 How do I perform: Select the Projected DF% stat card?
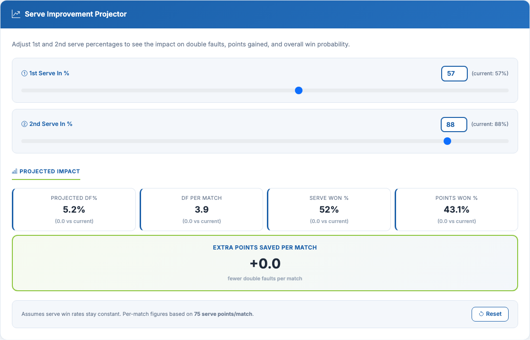tap(74, 209)
